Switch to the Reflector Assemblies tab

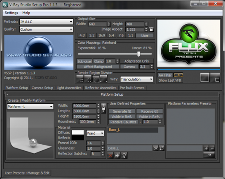[x=101, y=88]
